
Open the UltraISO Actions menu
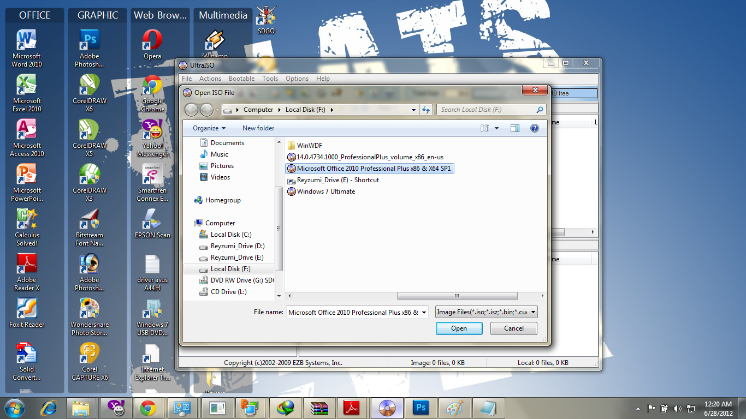point(210,79)
